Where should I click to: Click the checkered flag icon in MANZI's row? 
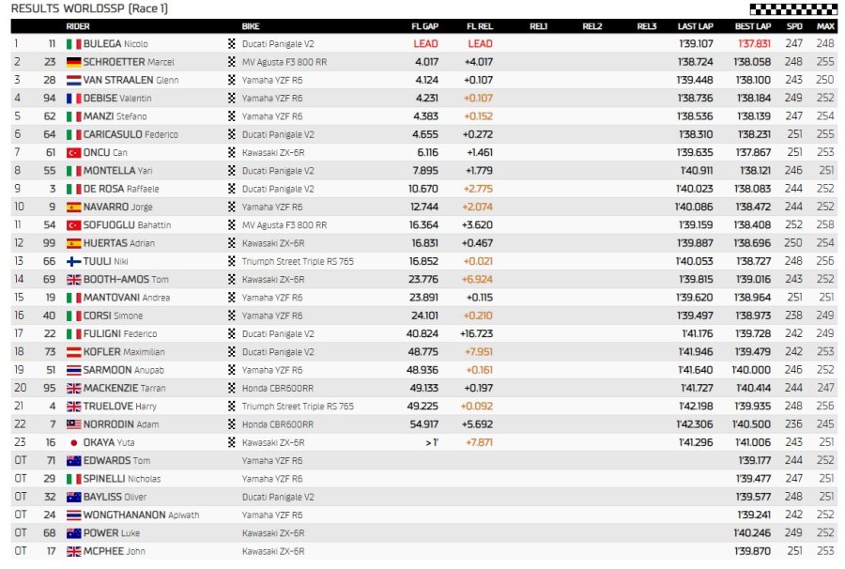click(x=232, y=116)
